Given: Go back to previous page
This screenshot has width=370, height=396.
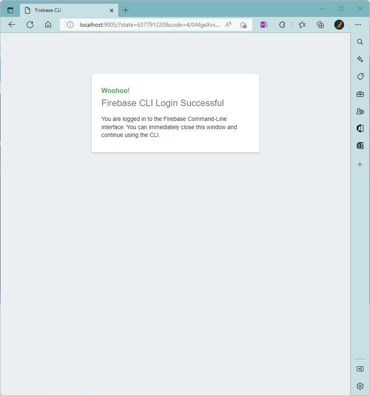Looking at the screenshot, I should [12, 25].
